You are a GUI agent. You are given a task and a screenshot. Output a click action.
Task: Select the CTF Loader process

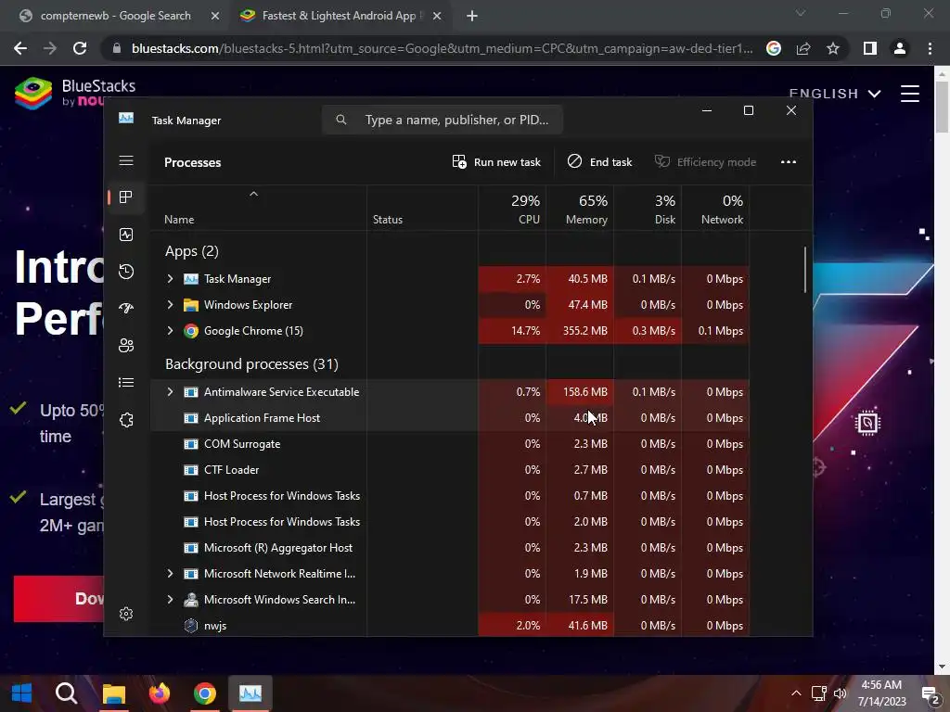(x=450, y=470)
